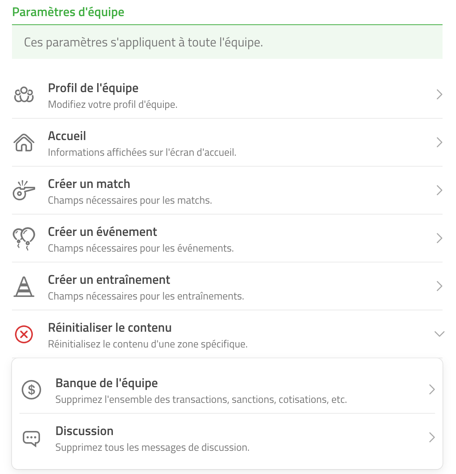
Task: Click the team profile people icon
Action: pyautogui.click(x=24, y=95)
